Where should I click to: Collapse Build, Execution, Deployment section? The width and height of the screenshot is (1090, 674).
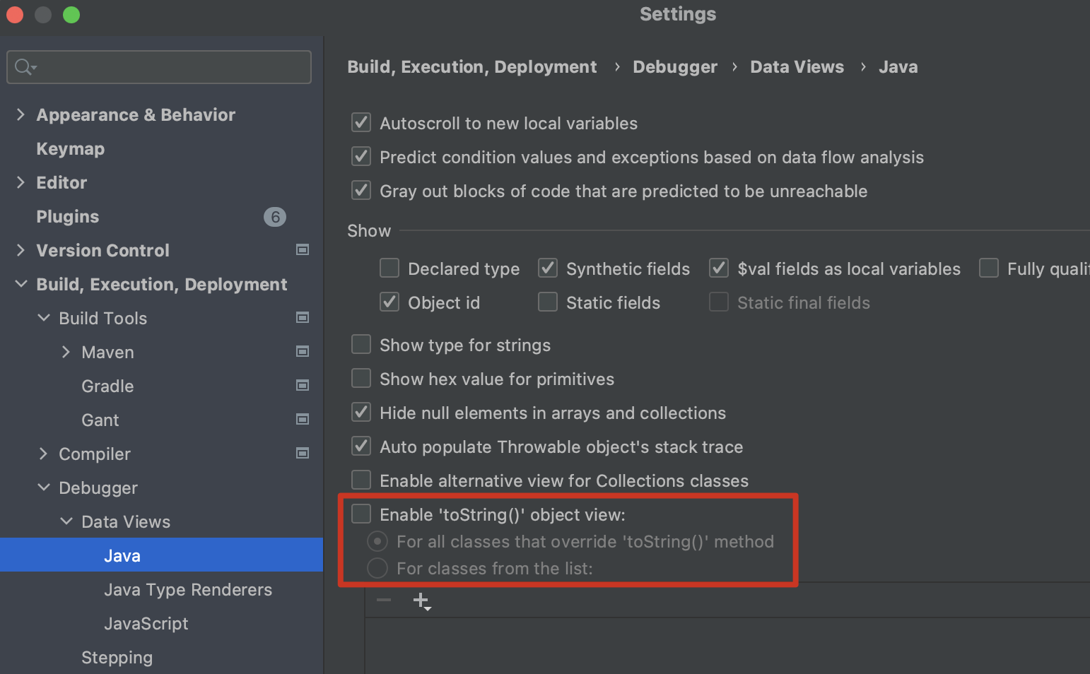(x=21, y=284)
